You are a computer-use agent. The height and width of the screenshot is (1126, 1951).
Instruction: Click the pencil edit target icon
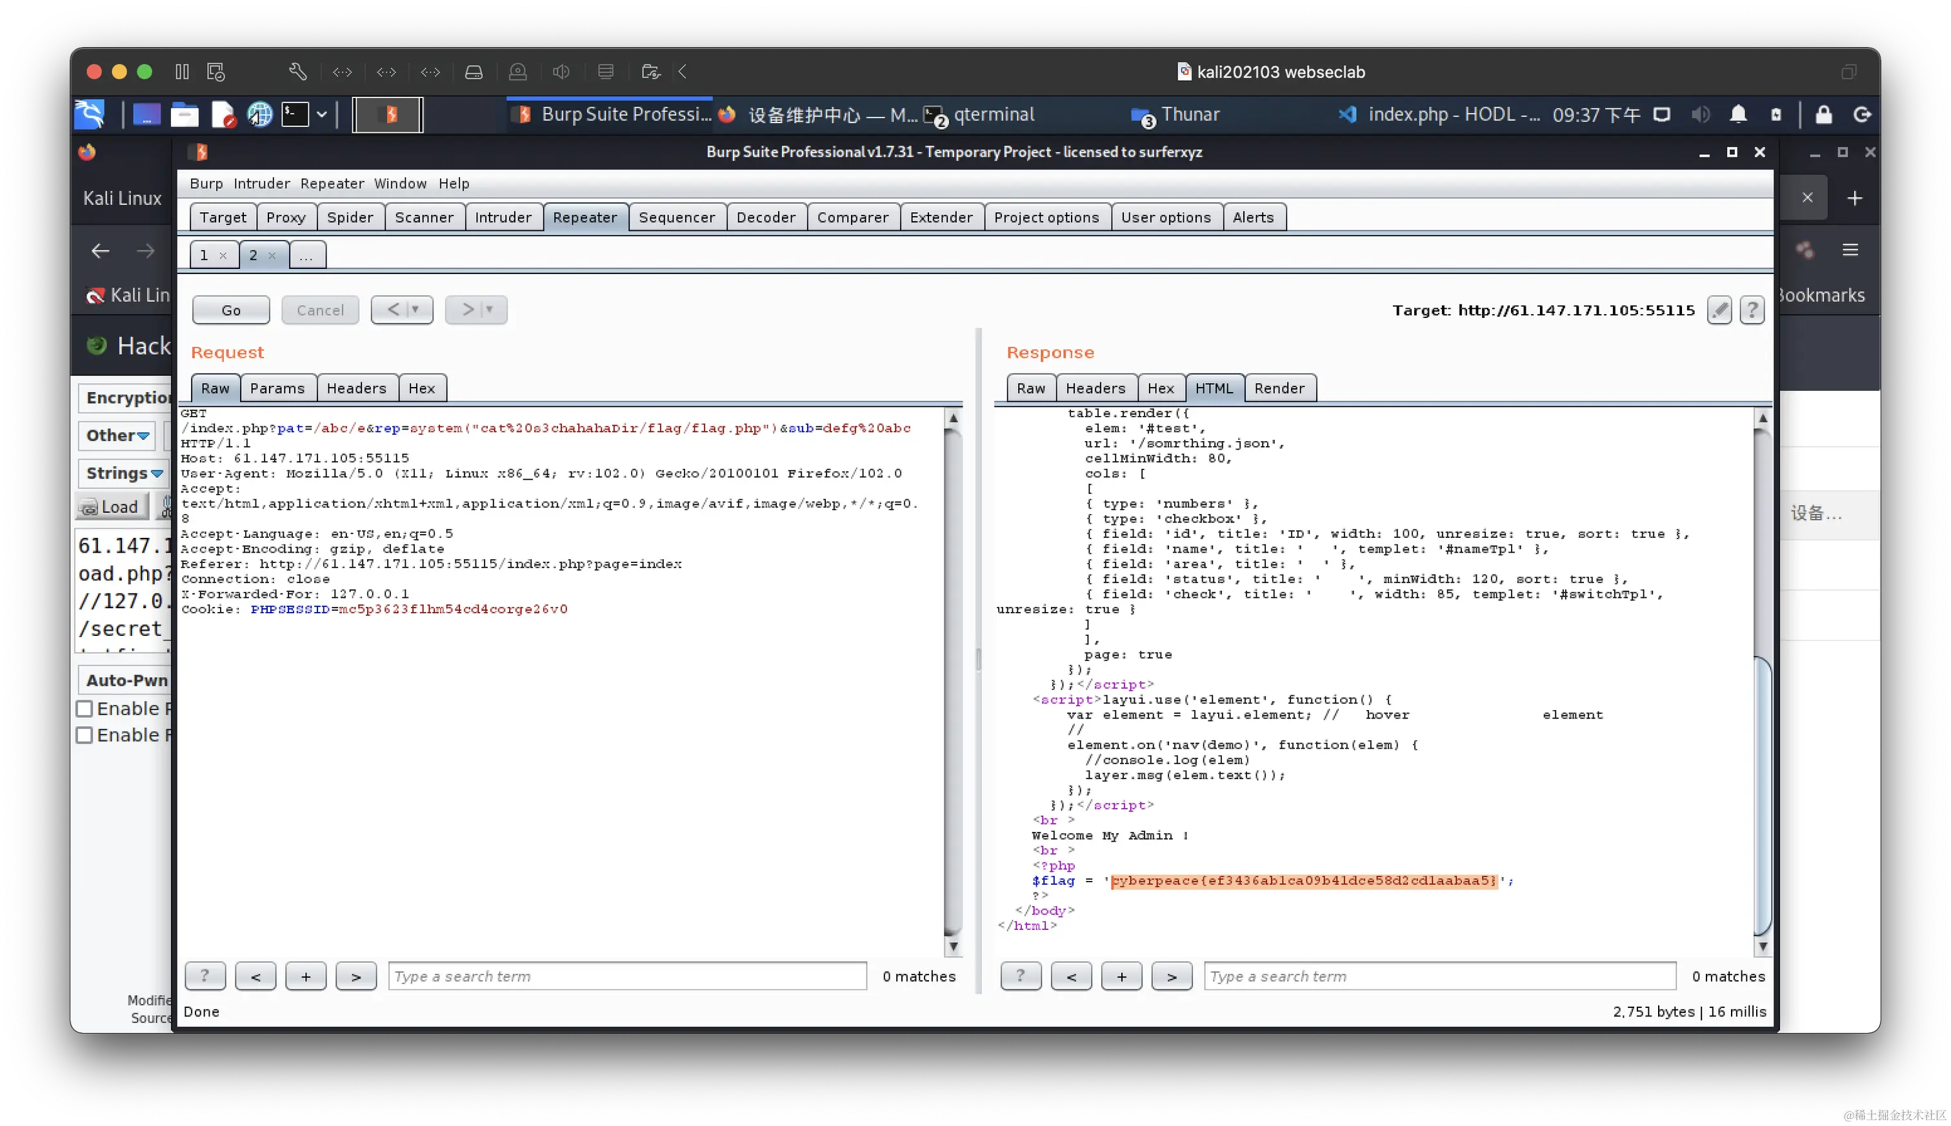point(1719,310)
